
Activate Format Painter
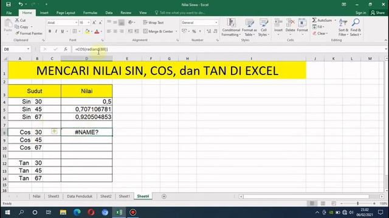(29, 33)
